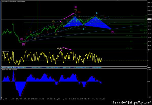Click the 9 Dec 2007 date label
Viewport: 152px width, 105px height.
click(x=11, y=99)
